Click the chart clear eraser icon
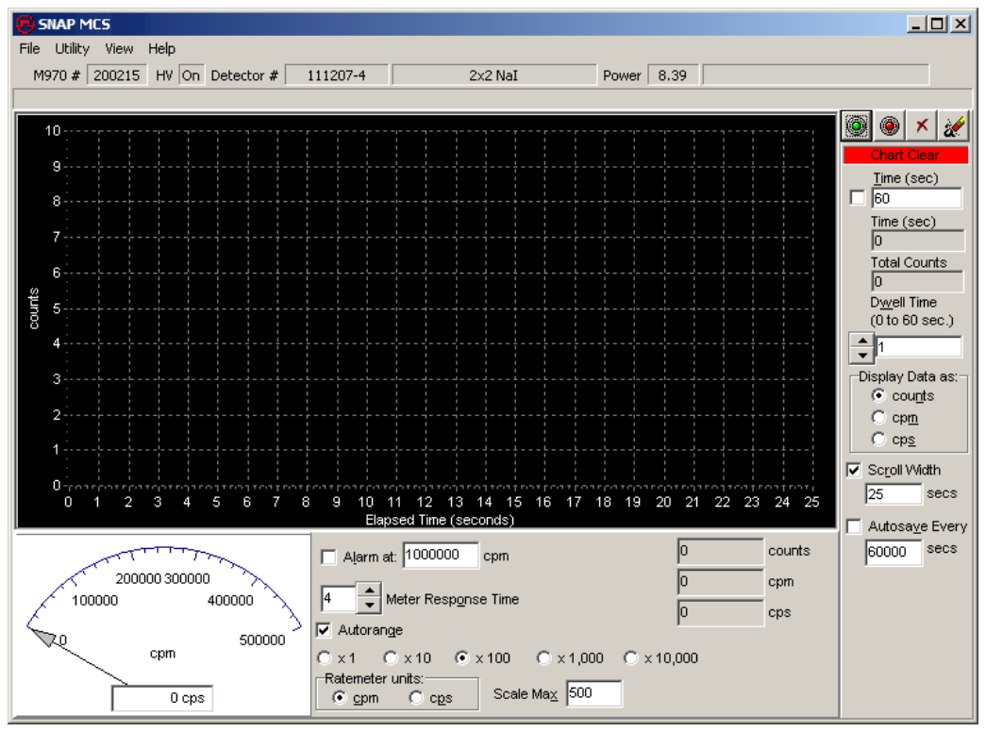This screenshot has width=986, height=732. [x=954, y=126]
